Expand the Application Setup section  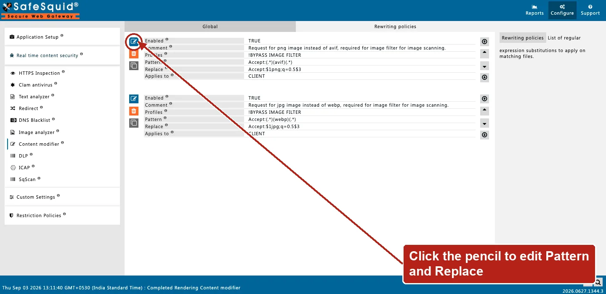tap(62, 37)
